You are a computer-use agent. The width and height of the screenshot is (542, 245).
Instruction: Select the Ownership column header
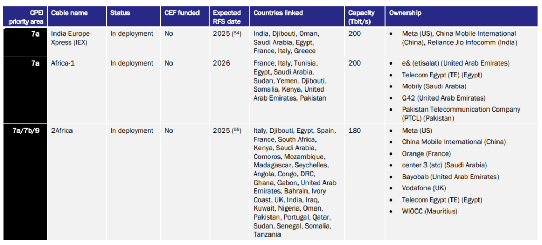405,13
